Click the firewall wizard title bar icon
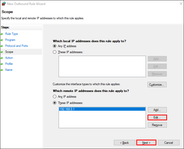Screen dimensions: 184x149 point(4,4)
